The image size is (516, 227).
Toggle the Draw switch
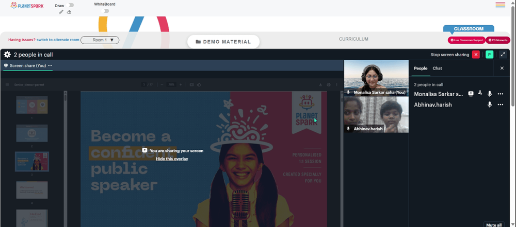pos(70,5)
